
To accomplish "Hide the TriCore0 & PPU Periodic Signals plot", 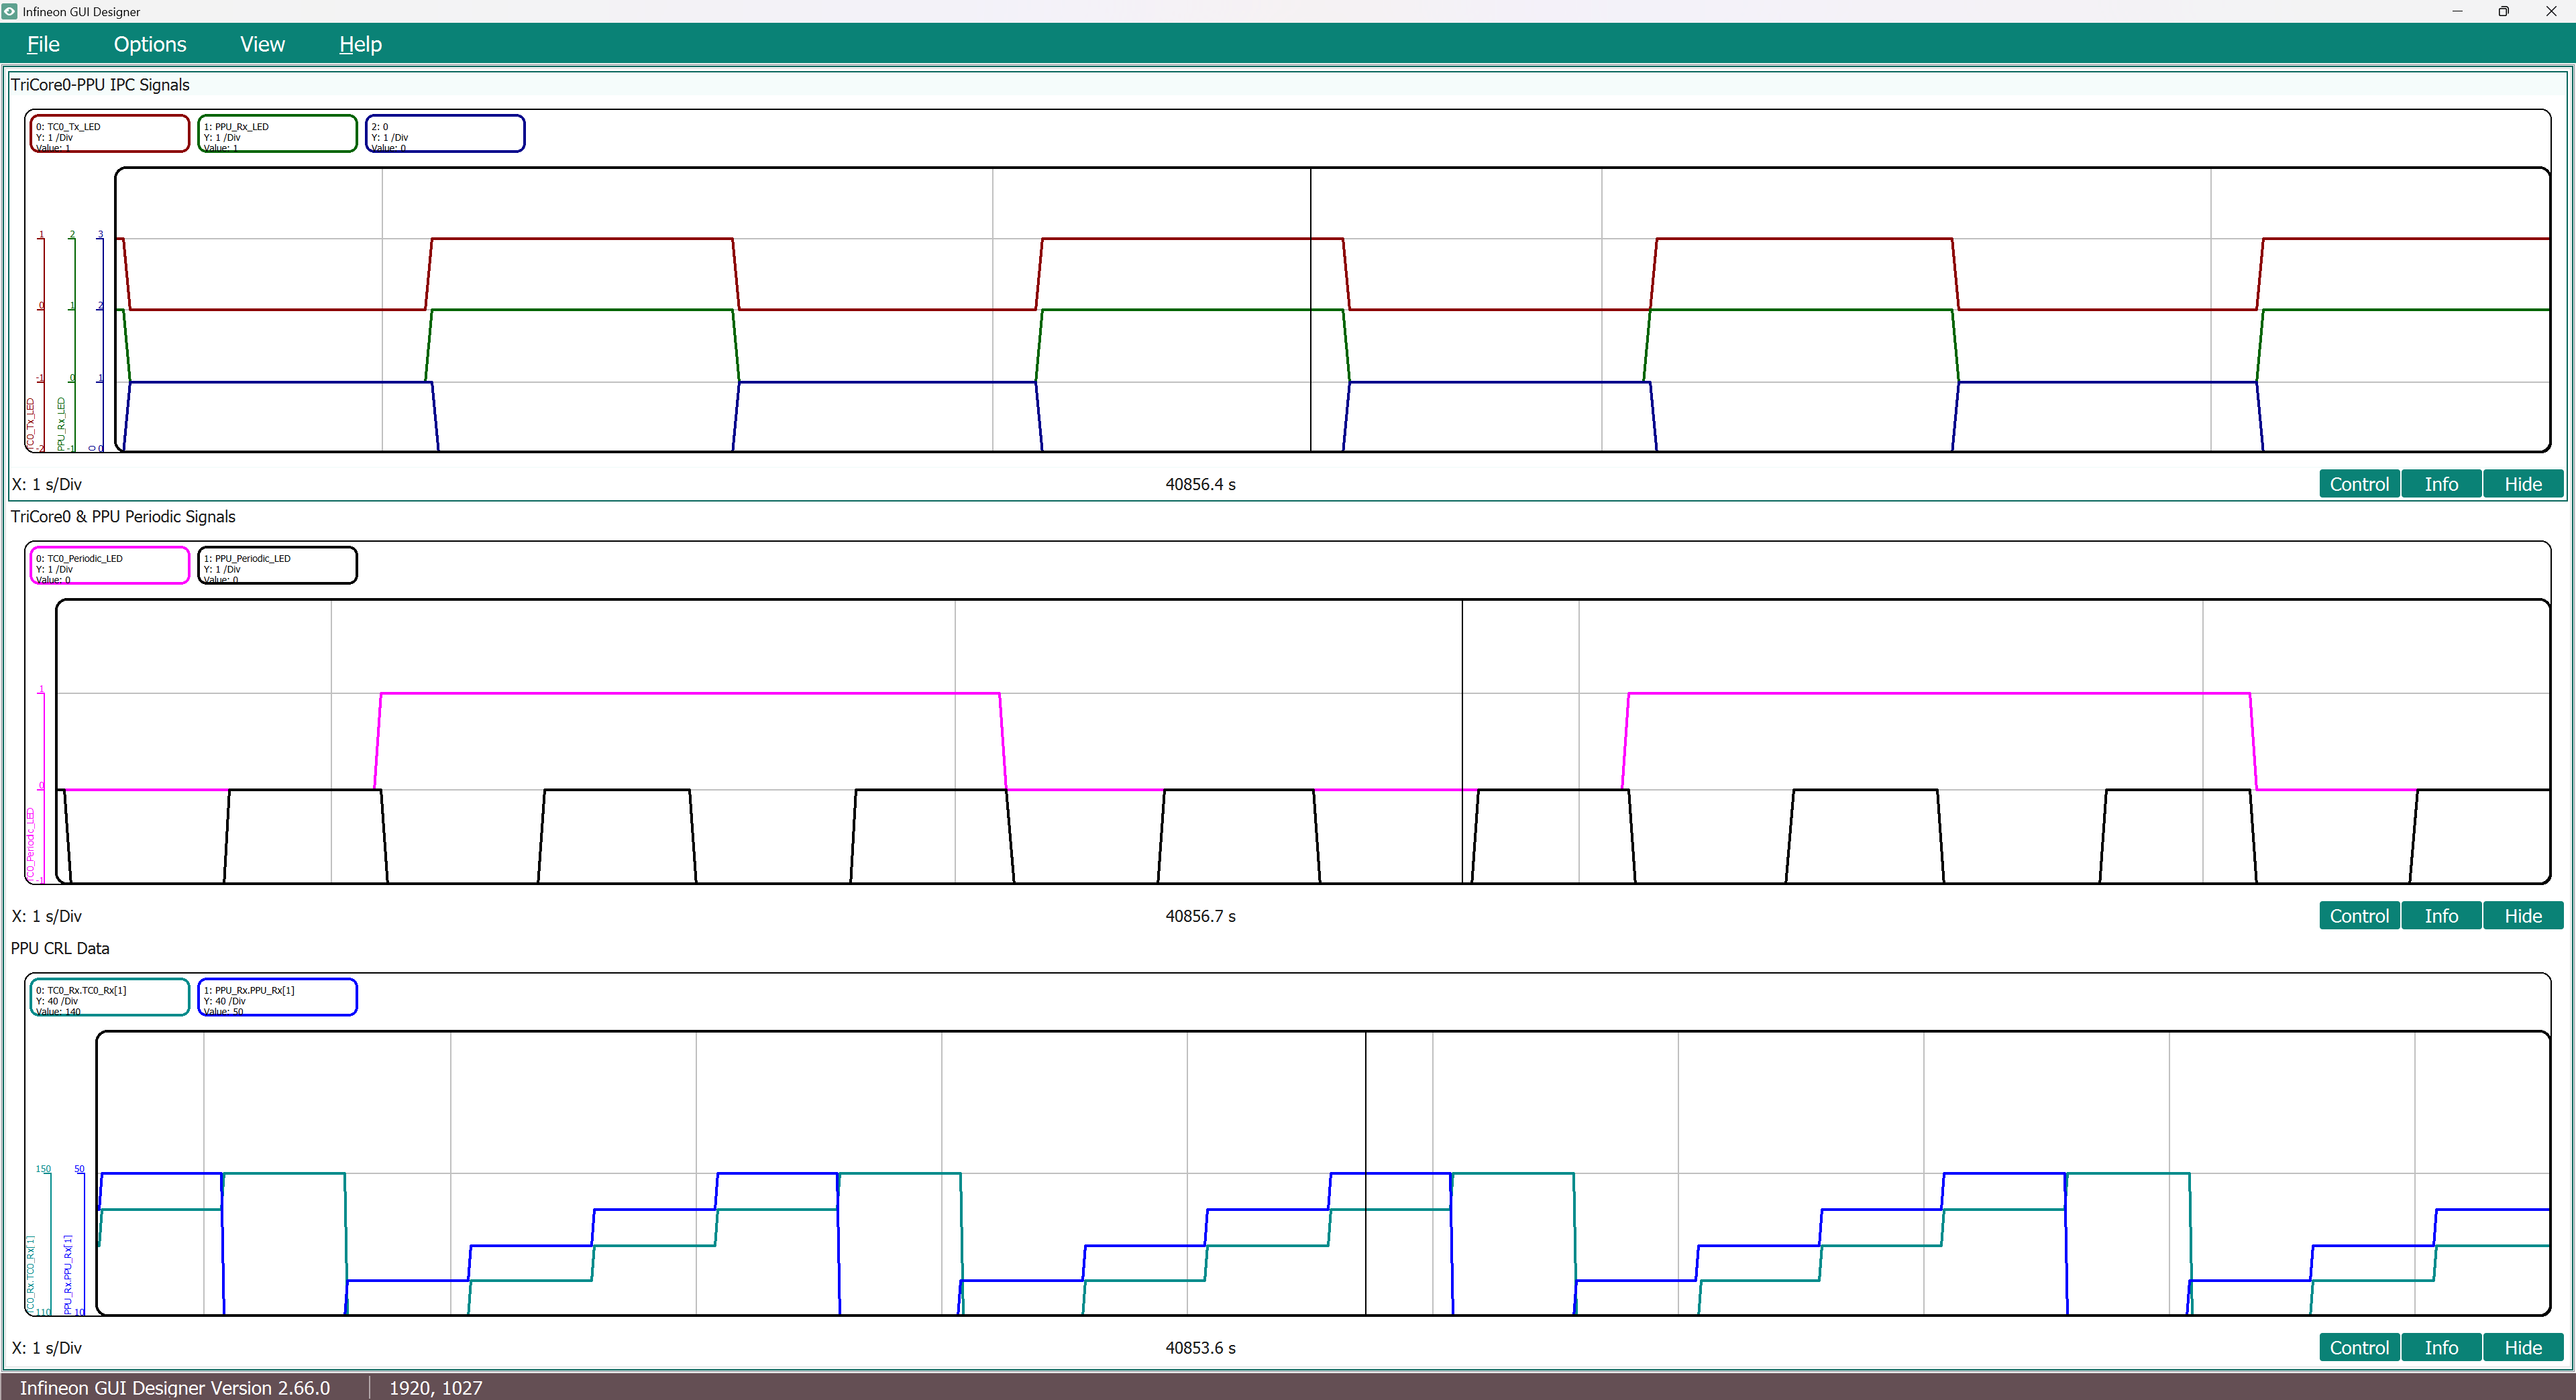I will tap(2522, 917).
